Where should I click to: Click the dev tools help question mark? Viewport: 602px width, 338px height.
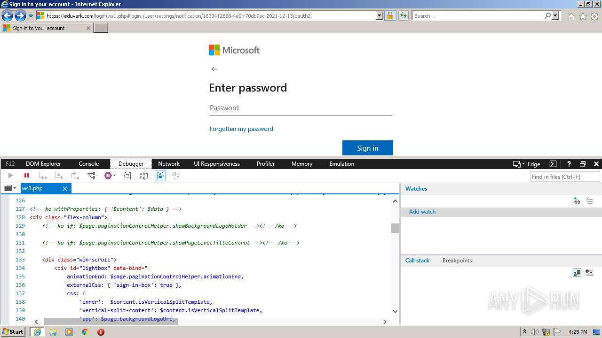point(569,164)
